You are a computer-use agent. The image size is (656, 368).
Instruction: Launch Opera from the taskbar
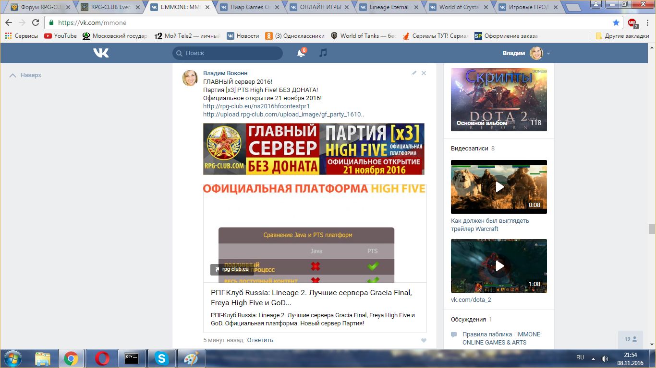[x=102, y=358]
